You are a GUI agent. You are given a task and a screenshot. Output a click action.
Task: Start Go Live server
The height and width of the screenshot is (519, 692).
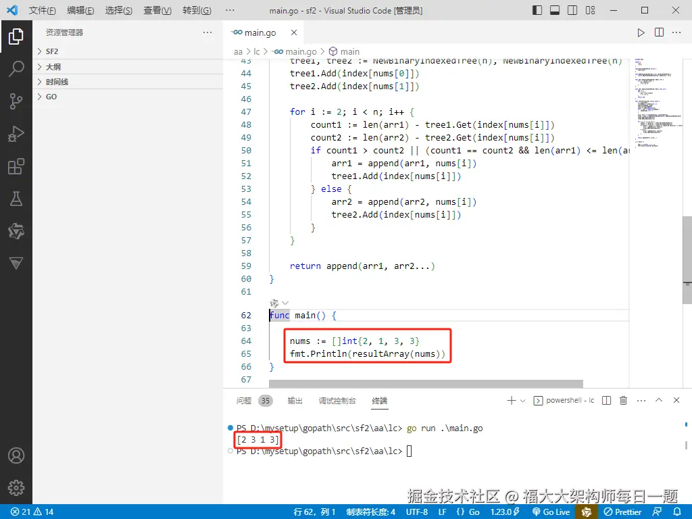pyautogui.click(x=551, y=512)
